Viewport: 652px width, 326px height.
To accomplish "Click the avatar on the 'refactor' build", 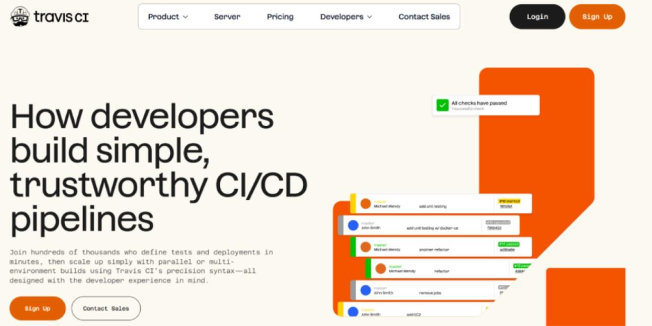I will click(x=380, y=268).
